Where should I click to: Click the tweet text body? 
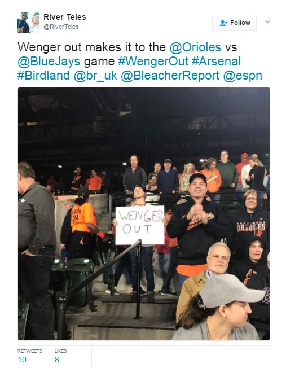[140, 62]
